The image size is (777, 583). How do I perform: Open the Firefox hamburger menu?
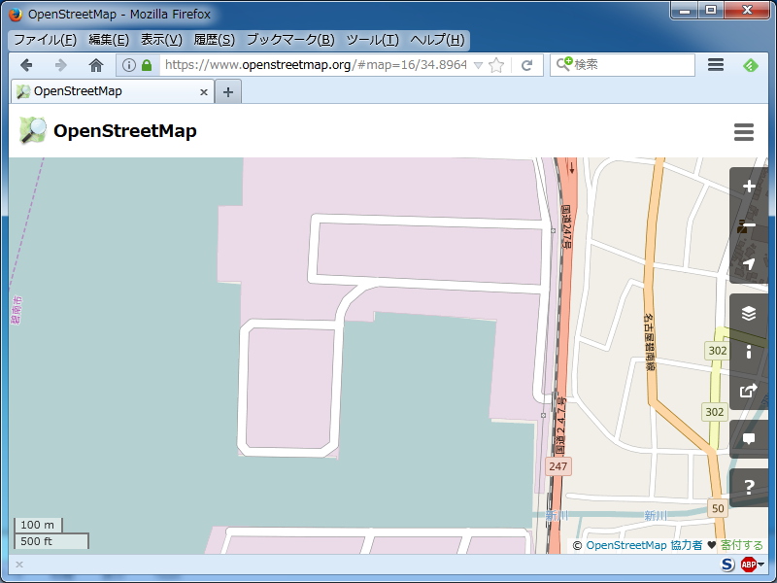click(x=716, y=65)
